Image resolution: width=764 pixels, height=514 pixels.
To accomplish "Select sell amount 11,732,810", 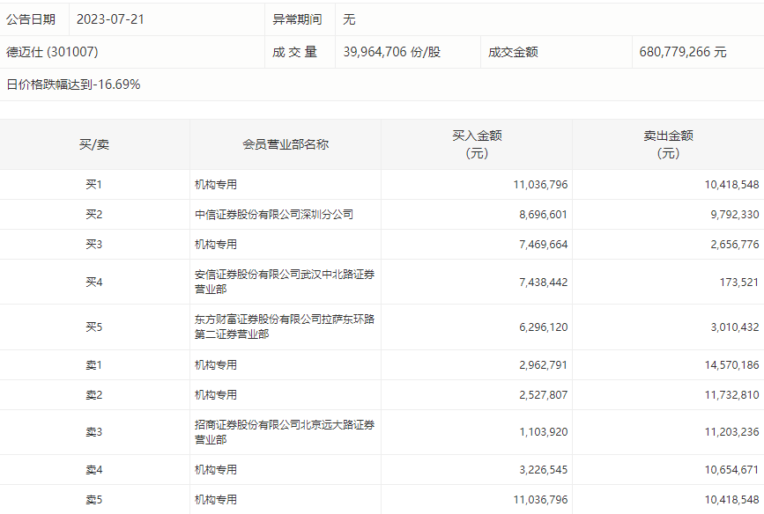I will (732, 395).
